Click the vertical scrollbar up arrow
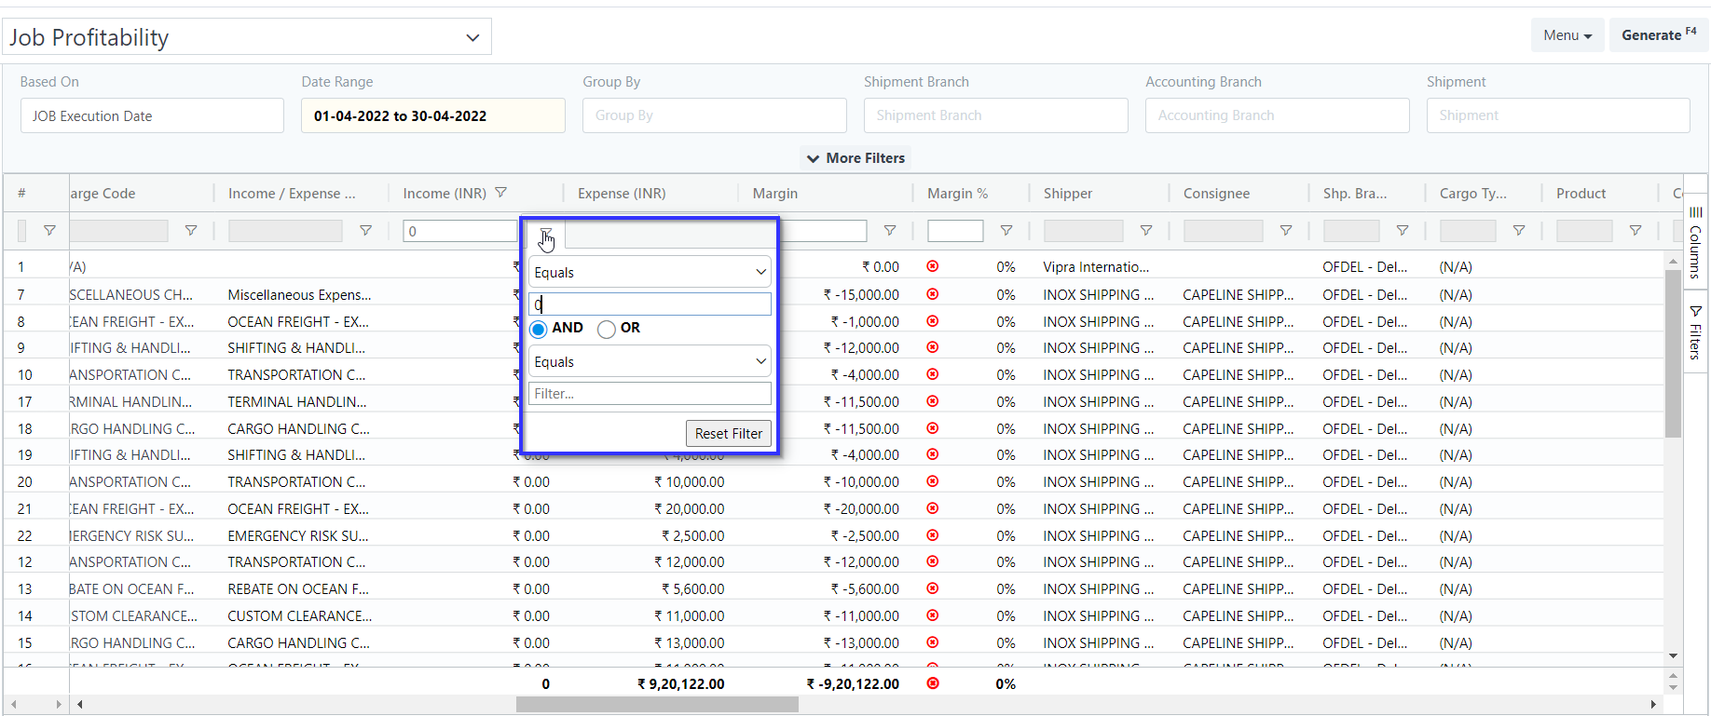 coord(1674,262)
